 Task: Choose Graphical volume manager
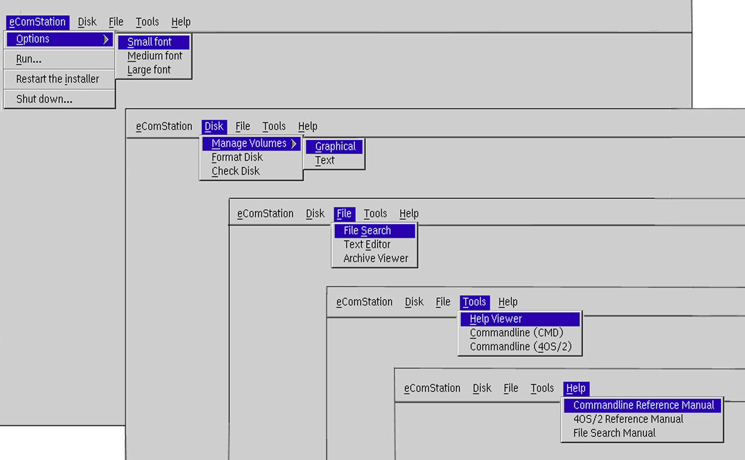click(334, 147)
